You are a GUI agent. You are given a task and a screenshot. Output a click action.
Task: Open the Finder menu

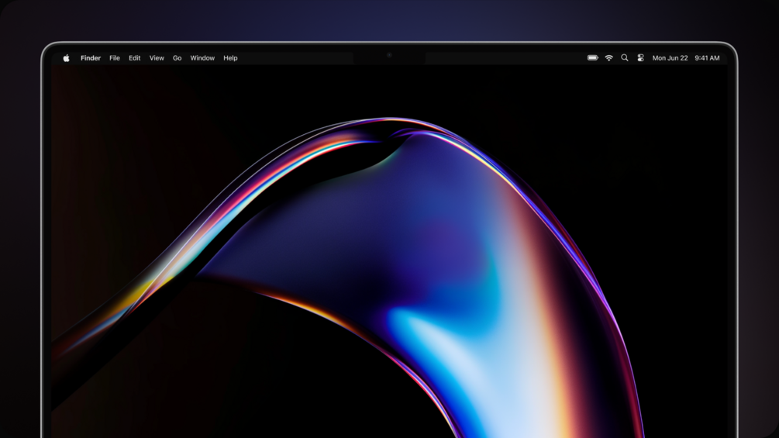click(91, 58)
